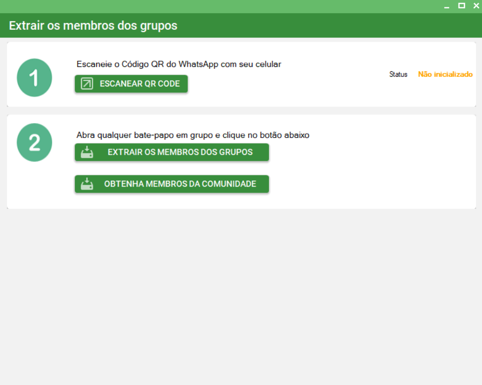Start EXTRAIR OS MEMBROS DOS GRUPOS
482x385 pixels.
(180, 152)
